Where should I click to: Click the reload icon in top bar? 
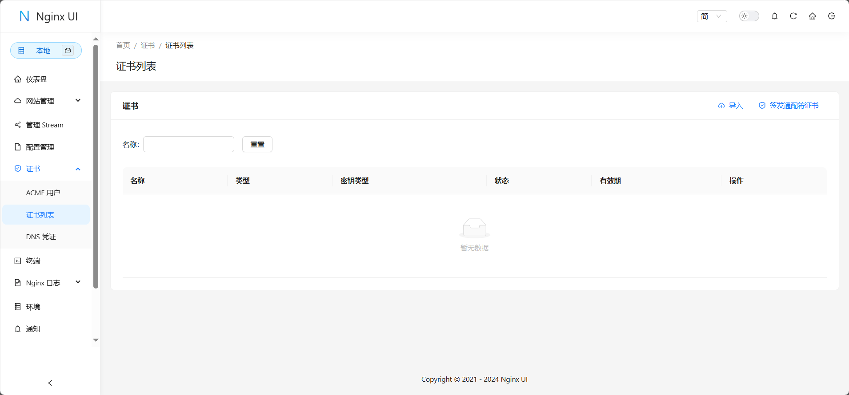click(793, 16)
